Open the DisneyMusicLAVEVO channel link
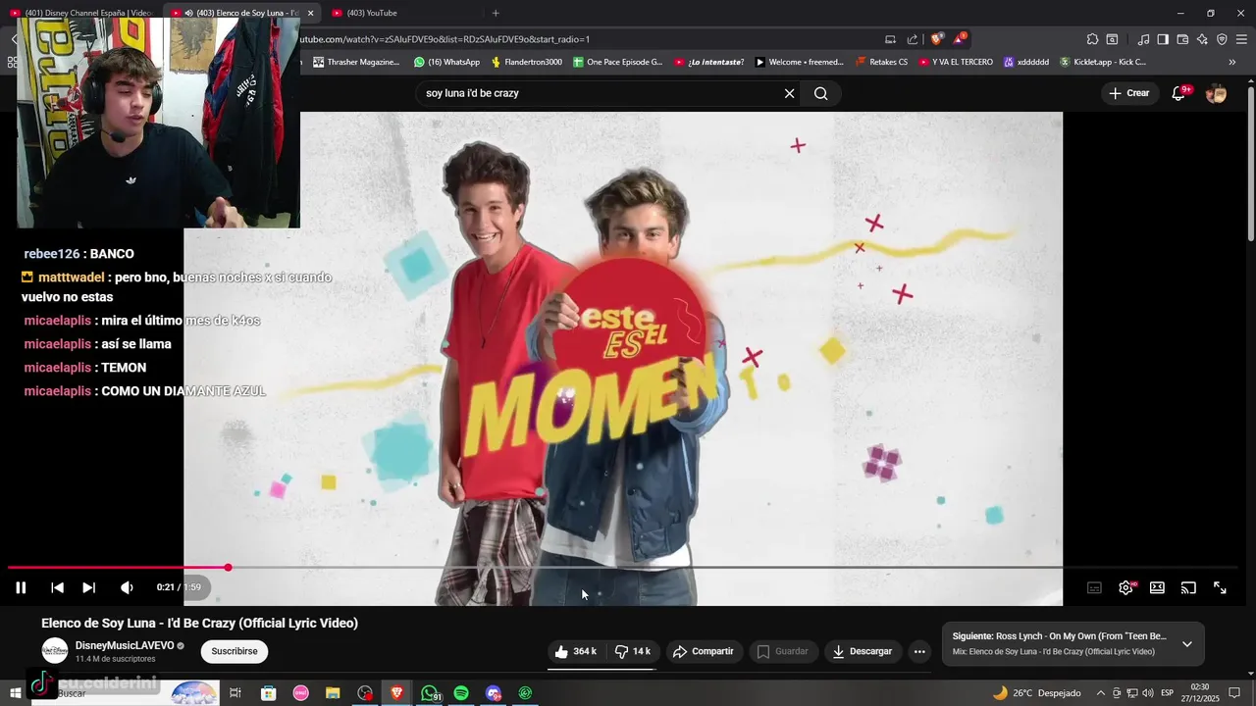The image size is (1256, 706). (125, 645)
